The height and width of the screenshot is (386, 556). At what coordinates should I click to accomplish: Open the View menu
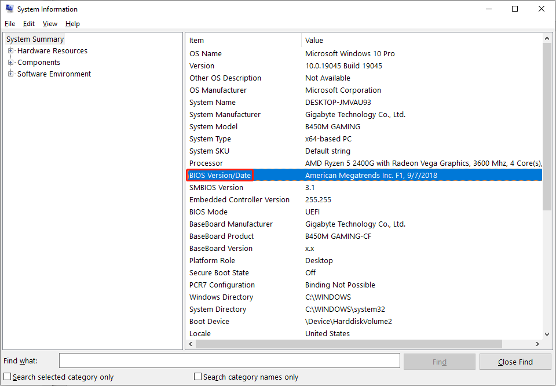pos(49,24)
